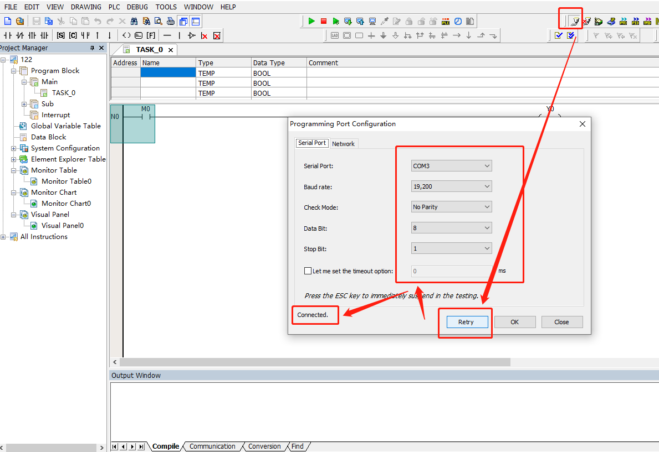Insert a coil output element
Image resolution: width=659 pixels, height=452 pixels.
pyautogui.click(x=126, y=35)
